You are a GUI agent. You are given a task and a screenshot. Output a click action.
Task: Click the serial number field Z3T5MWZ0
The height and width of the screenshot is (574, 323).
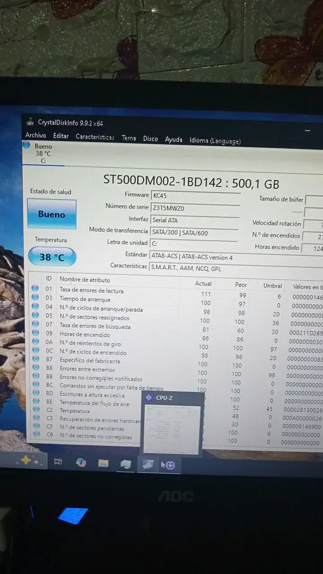tap(195, 208)
